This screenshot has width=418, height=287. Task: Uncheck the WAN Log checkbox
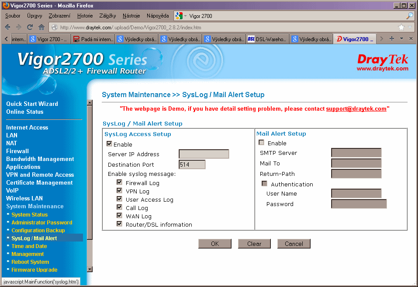[x=119, y=215]
